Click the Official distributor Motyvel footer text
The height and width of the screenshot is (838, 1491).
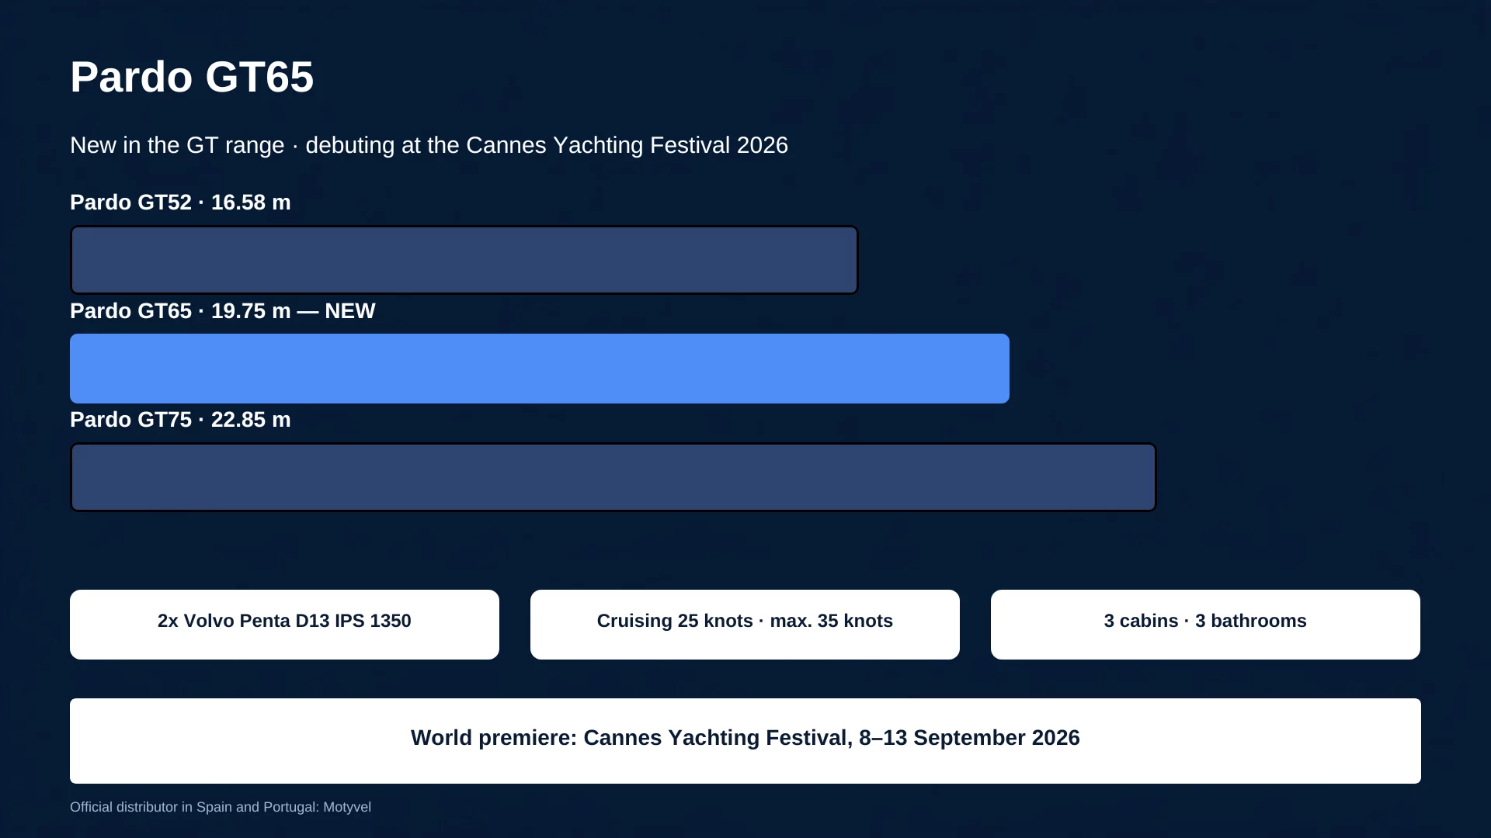(x=221, y=807)
